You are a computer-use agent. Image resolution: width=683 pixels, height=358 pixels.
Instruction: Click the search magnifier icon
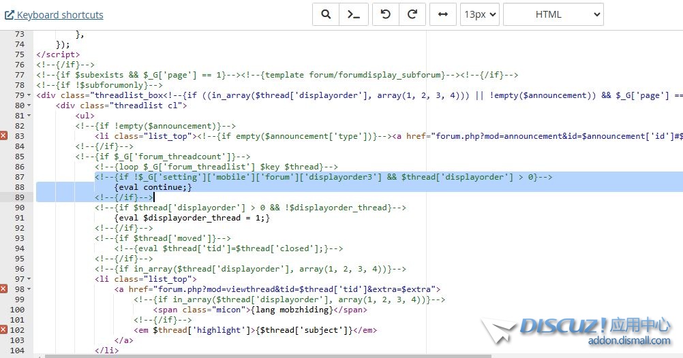(325, 14)
